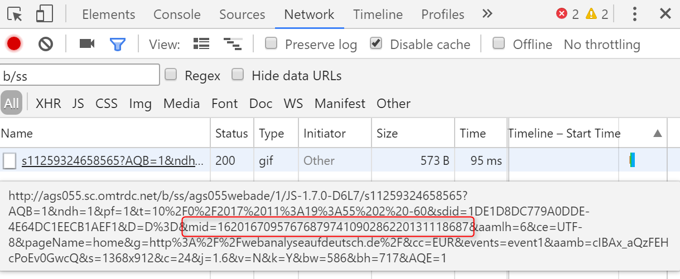Enable the Preserve log checkbox
Screen dimensions: 680x279
271,43
